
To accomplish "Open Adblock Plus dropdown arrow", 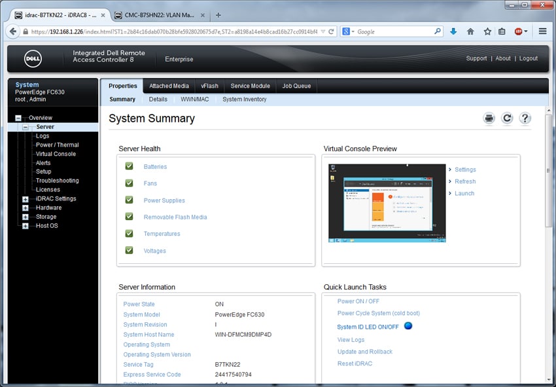I will pyautogui.click(x=526, y=31).
